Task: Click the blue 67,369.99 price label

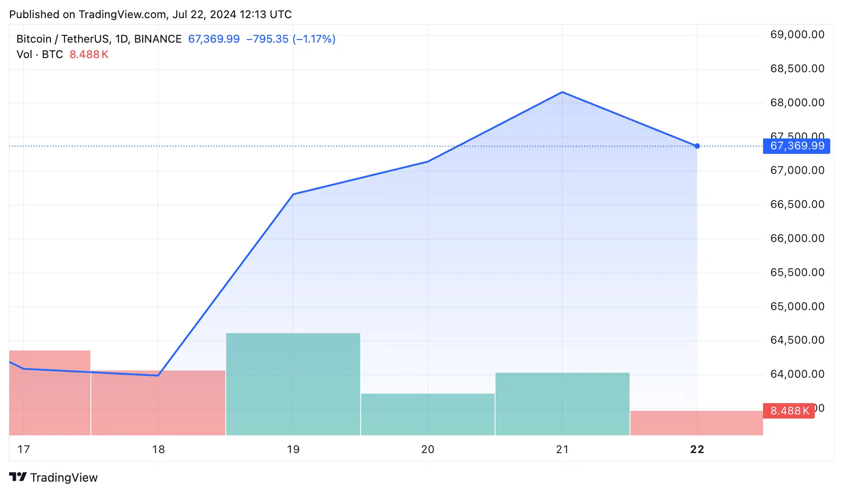Action: pos(797,146)
